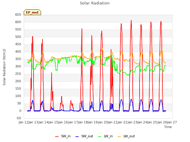Click the Jan 27 x-axis tick label

172,122
